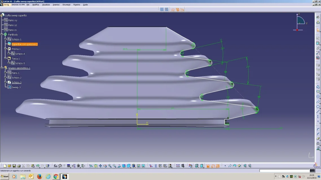Select the Circle tool in right toolbar

318,96
